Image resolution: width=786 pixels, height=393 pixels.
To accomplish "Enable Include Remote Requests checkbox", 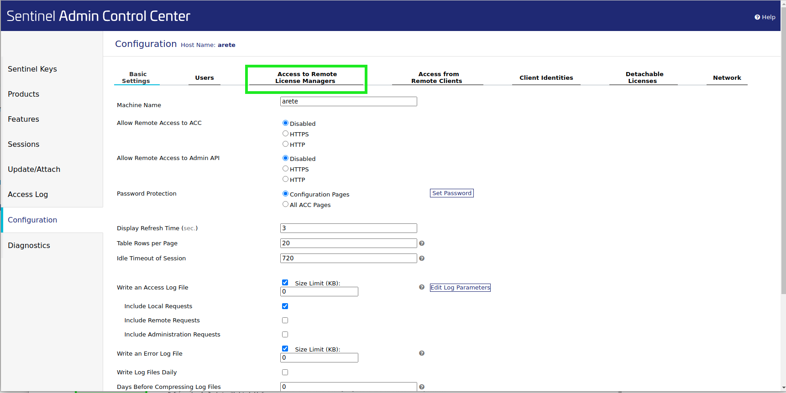I will tap(285, 321).
